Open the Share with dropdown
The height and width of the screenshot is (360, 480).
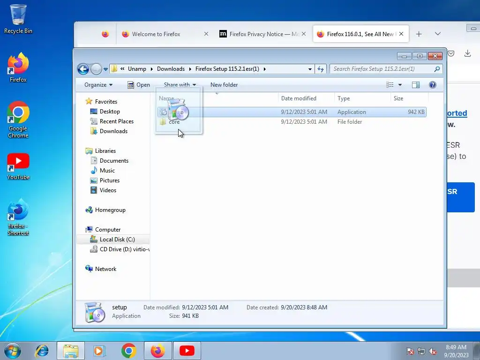point(180,85)
